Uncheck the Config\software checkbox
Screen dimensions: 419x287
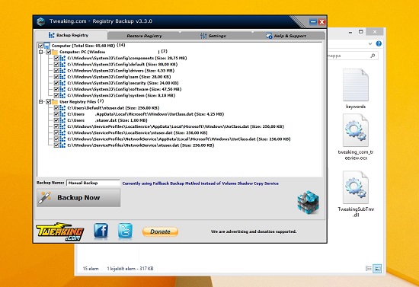[56, 89]
